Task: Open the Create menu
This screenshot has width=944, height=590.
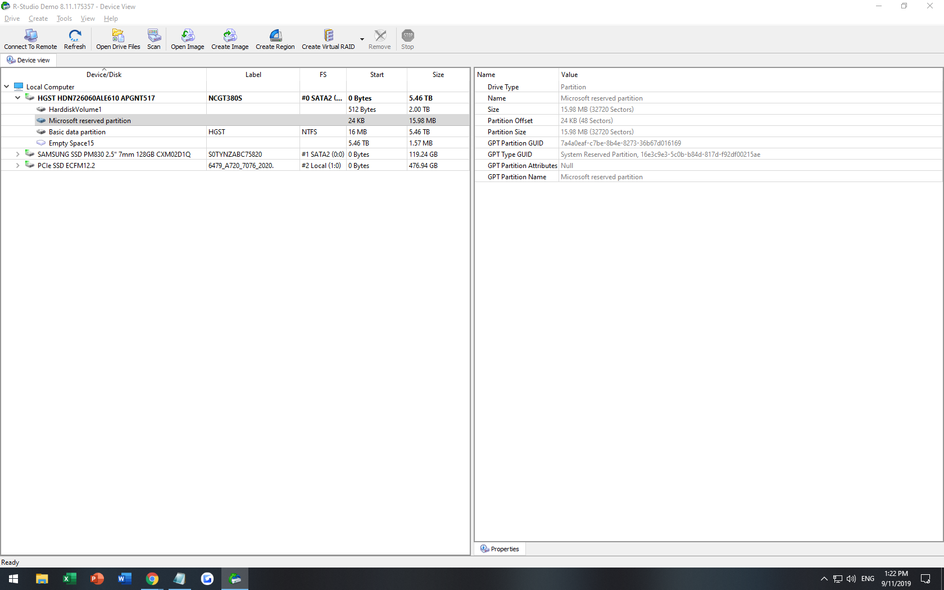Action: [38, 19]
